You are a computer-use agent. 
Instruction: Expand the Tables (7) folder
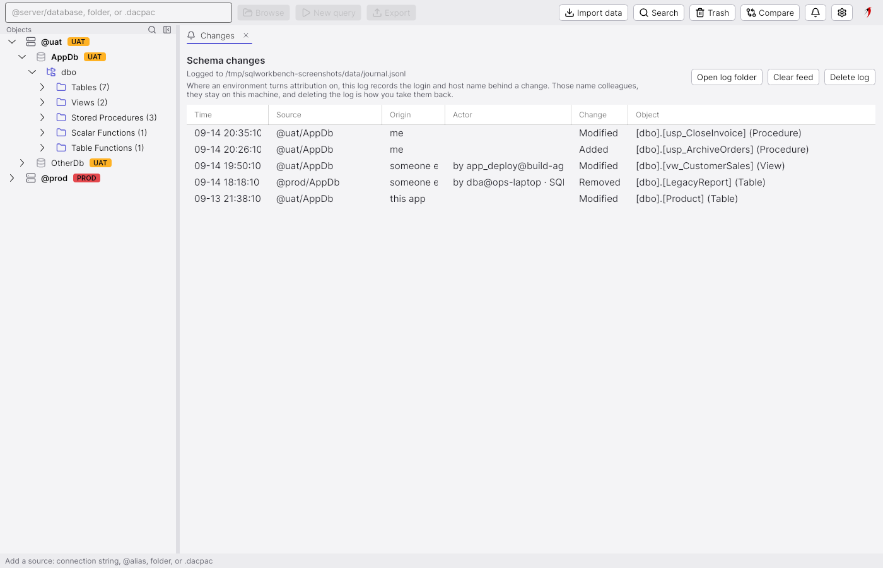coord(42,87)
